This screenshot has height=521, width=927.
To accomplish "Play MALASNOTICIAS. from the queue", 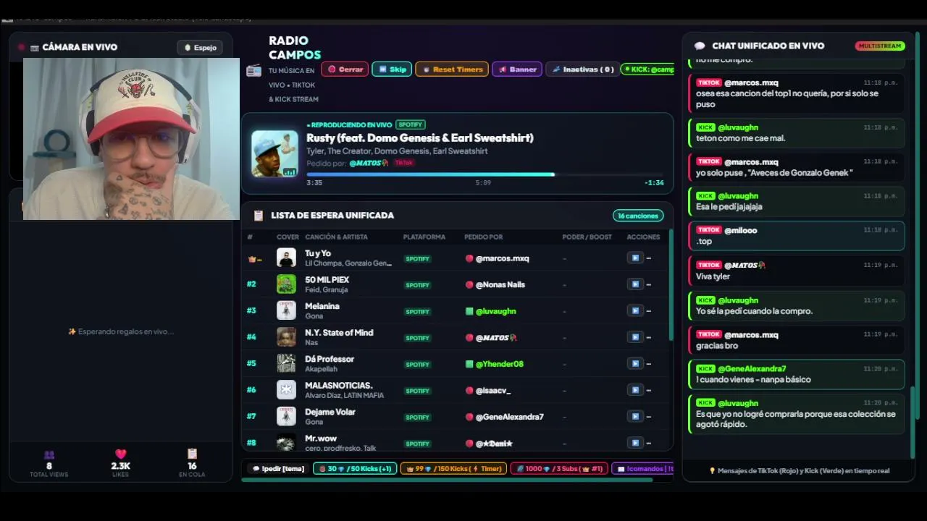I will click(635, 390).
